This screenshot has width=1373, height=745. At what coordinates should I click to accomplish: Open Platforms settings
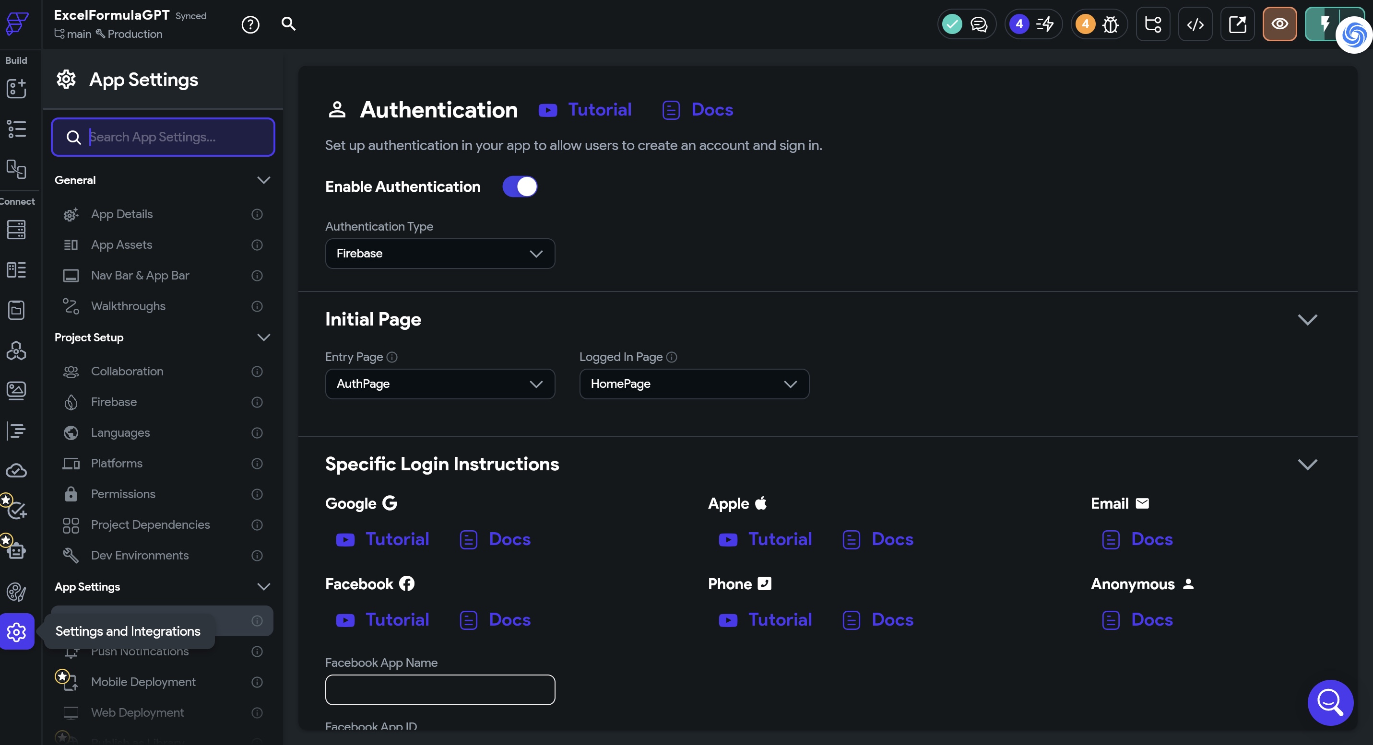(x=163, y=463)
